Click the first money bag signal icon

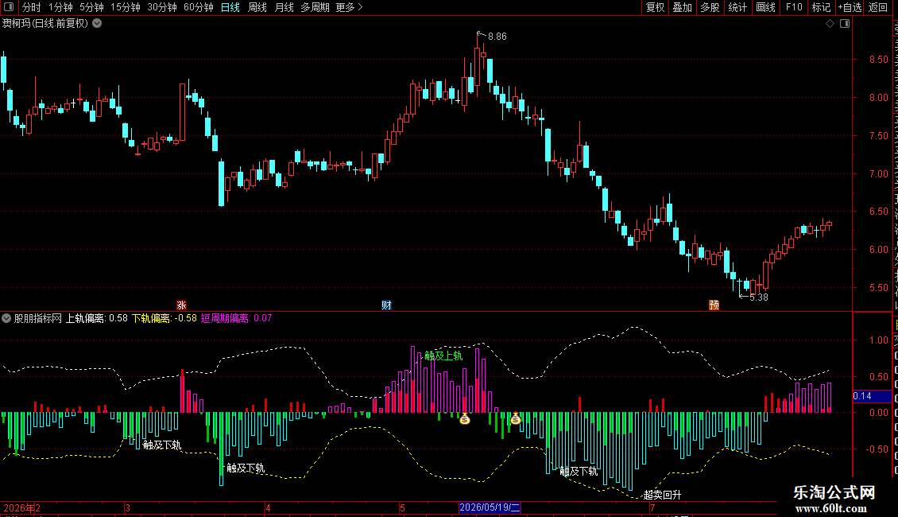click(x=464, y=419)
